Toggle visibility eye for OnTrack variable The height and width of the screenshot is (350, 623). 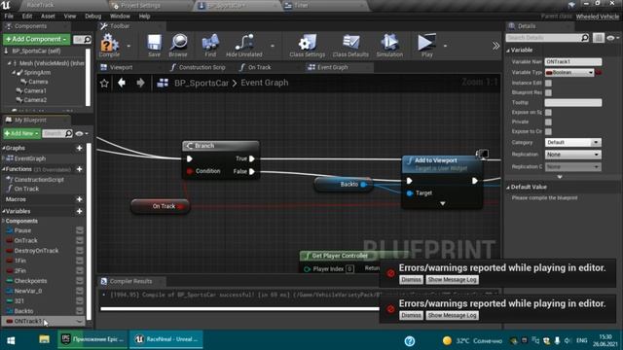80,240
